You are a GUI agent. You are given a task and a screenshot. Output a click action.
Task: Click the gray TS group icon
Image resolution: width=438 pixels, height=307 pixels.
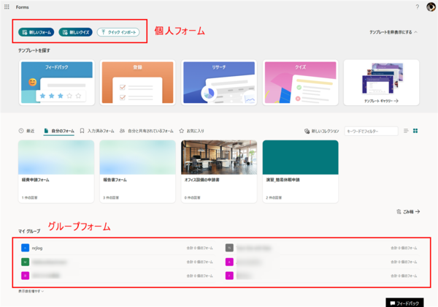point(229,248)
